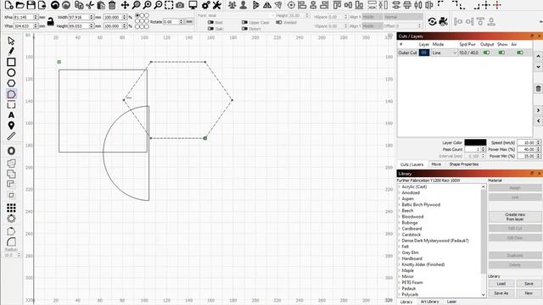543x305 pixels.
Task: Choose the Select arrow tool
Action: coord(11,41)
